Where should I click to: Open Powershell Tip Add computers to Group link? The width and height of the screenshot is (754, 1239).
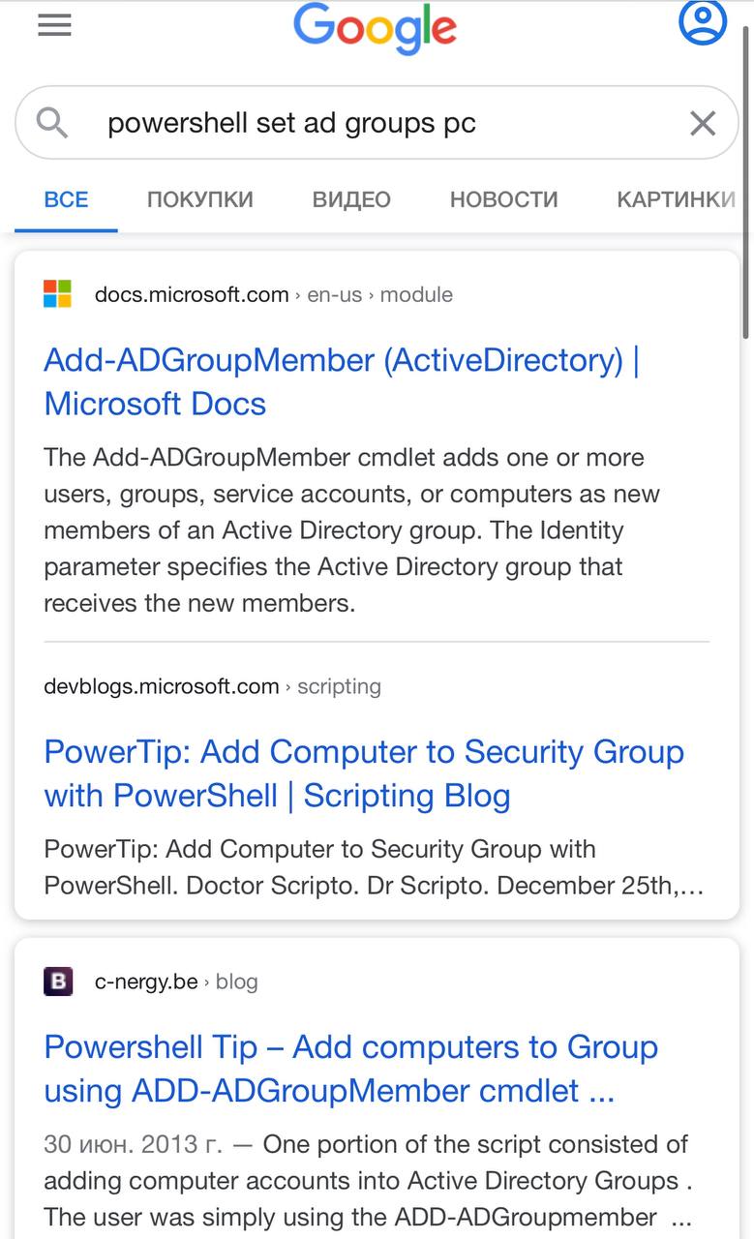click(x=351, y=1069)
